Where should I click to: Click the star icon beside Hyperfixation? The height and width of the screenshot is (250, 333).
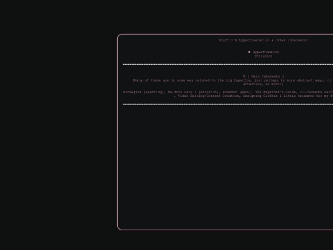[249, 52]
